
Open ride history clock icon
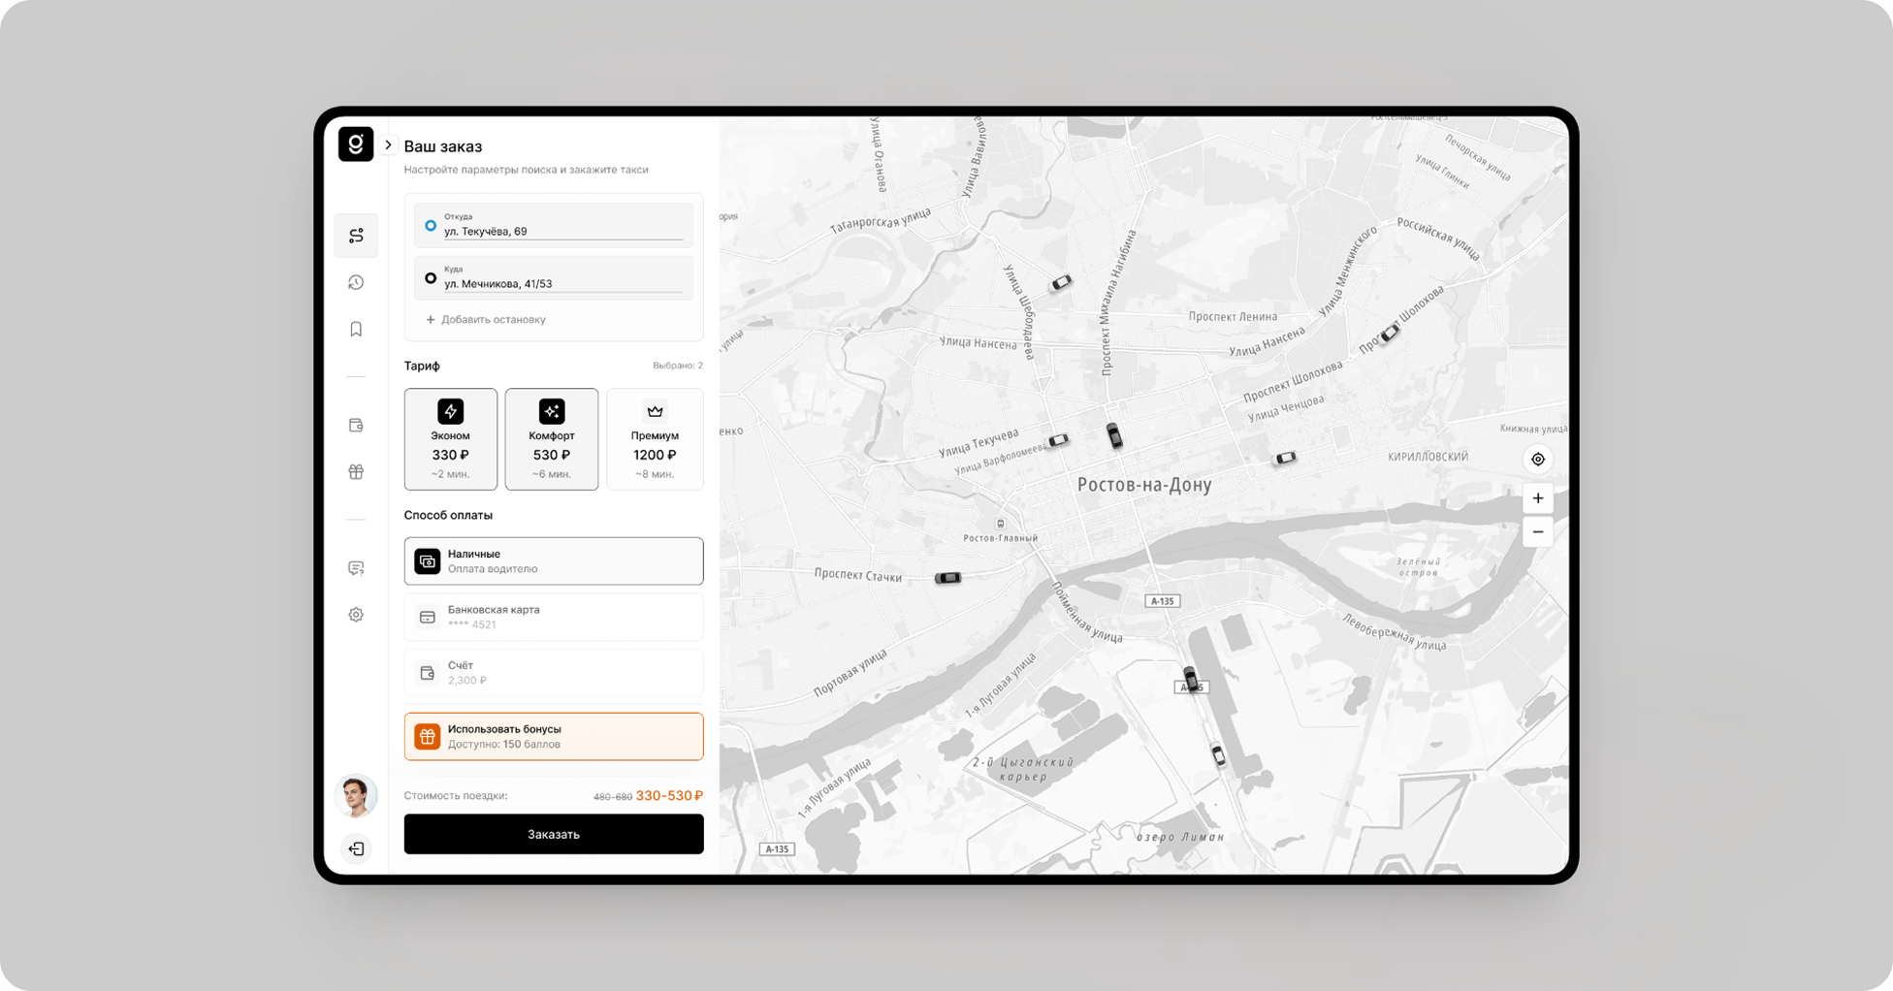[x=356, y=282]
